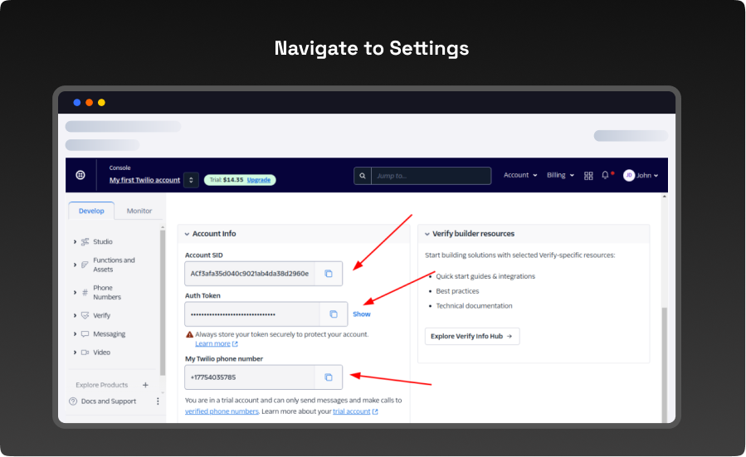The image size is (746, 457).
Task: Open the apps grid icon
Action: coord(588,176)
